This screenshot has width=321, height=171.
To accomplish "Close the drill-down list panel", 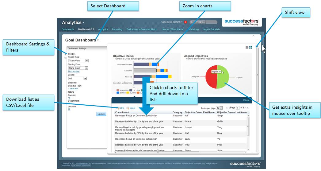I will pos(246,100).
